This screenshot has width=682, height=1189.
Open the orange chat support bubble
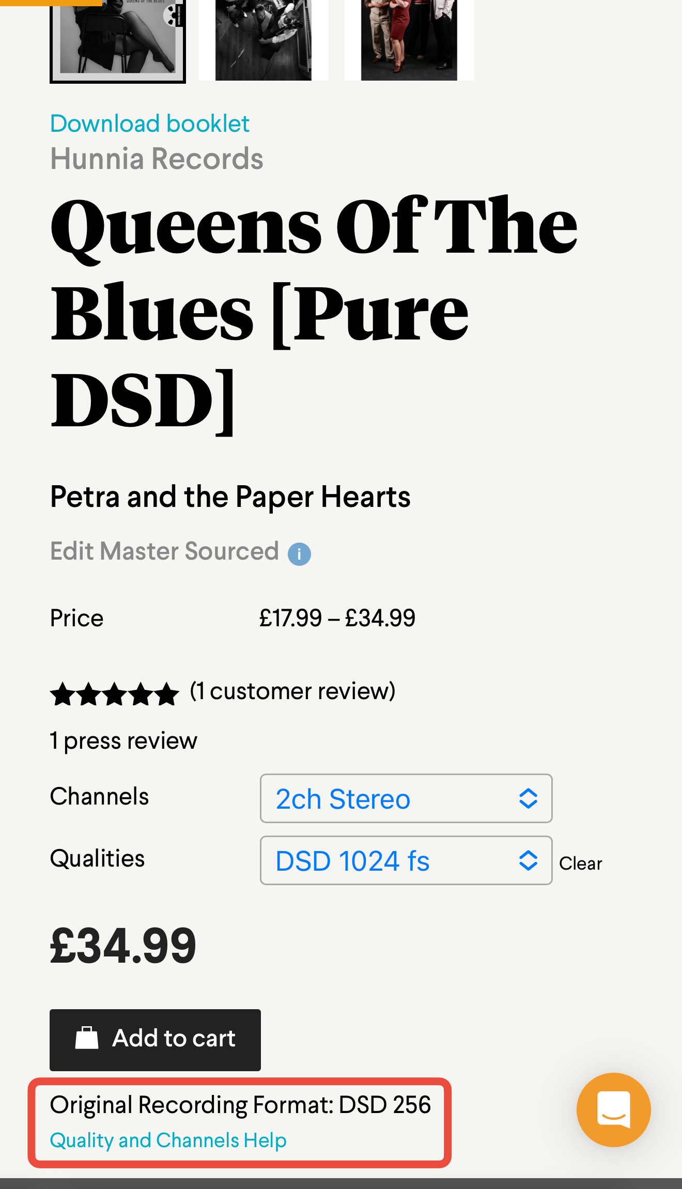[x=613, y=1109]
